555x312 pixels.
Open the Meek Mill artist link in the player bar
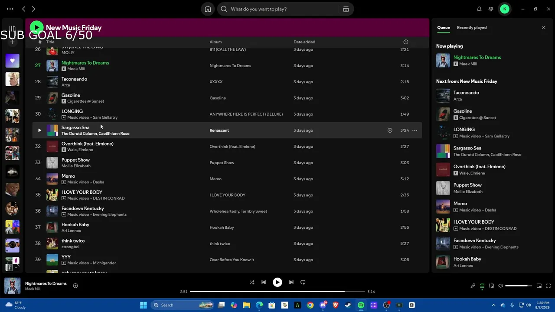click(33, 289)
